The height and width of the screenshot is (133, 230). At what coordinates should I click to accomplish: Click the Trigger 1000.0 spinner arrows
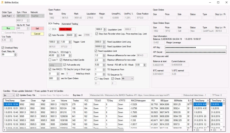[58, 42]
